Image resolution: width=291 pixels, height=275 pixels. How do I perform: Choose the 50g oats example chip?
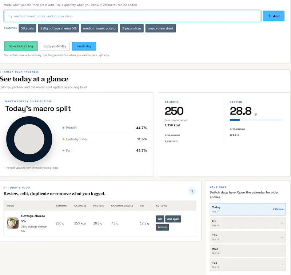point(27,28)
